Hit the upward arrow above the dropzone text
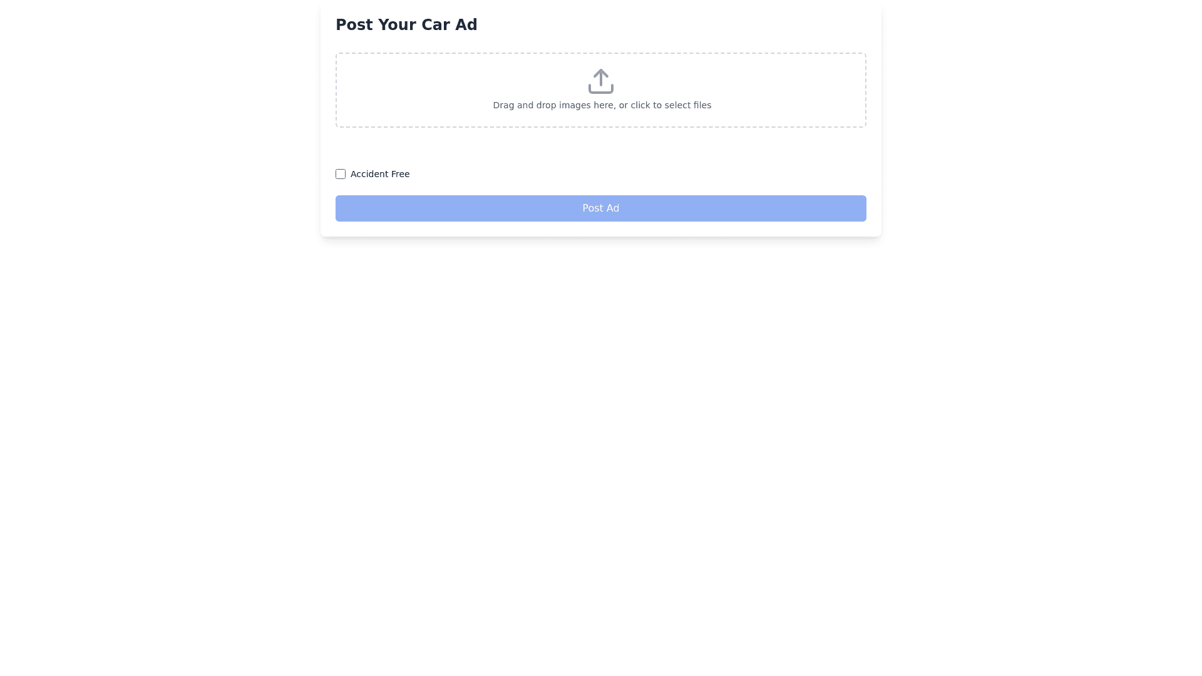The height and width of the screenshot is (676, 1202). 600,75
